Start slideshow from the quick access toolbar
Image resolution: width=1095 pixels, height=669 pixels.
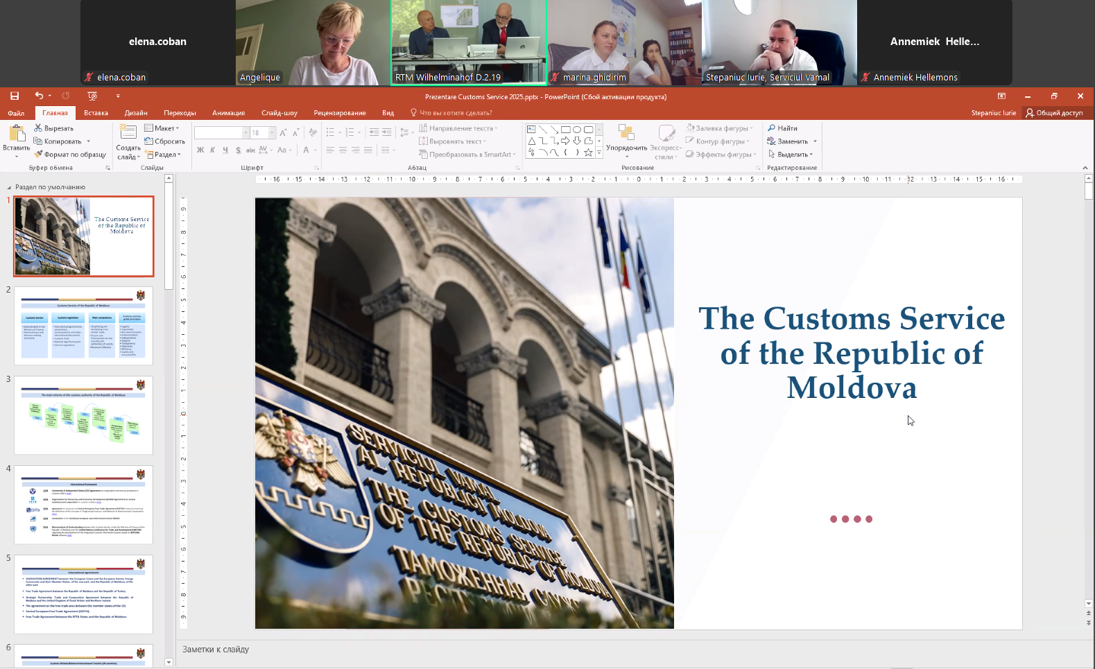coord(92,96)
